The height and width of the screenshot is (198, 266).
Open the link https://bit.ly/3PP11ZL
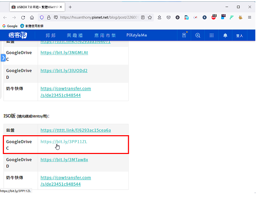click(64, 142)
